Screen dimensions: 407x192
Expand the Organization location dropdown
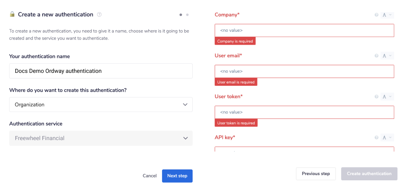click(101, 105)
